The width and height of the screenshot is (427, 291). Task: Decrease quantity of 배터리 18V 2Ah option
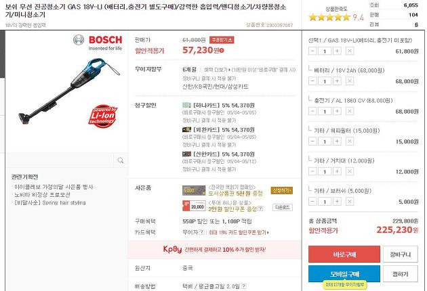click(x=312, y=81)
